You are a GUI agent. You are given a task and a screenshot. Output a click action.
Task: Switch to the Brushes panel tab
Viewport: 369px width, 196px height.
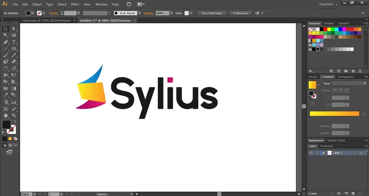(329, 24)
